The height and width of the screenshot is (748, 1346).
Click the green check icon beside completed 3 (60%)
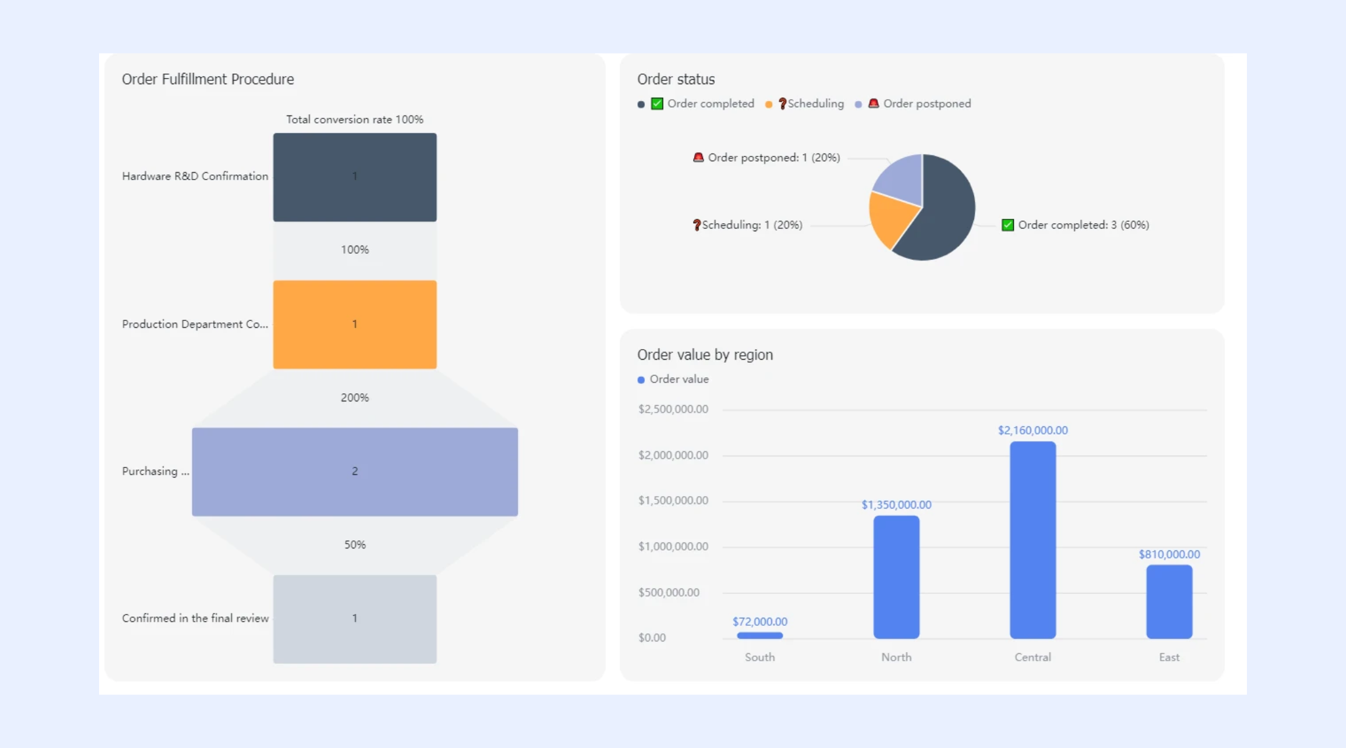tap(1008, 225)
